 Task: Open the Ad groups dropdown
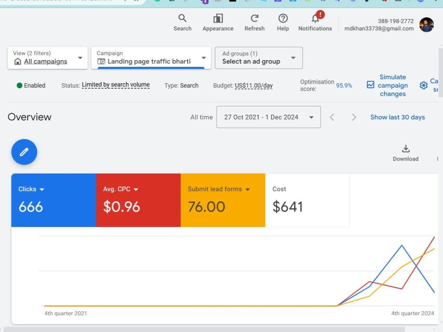[x=259, y=58]
